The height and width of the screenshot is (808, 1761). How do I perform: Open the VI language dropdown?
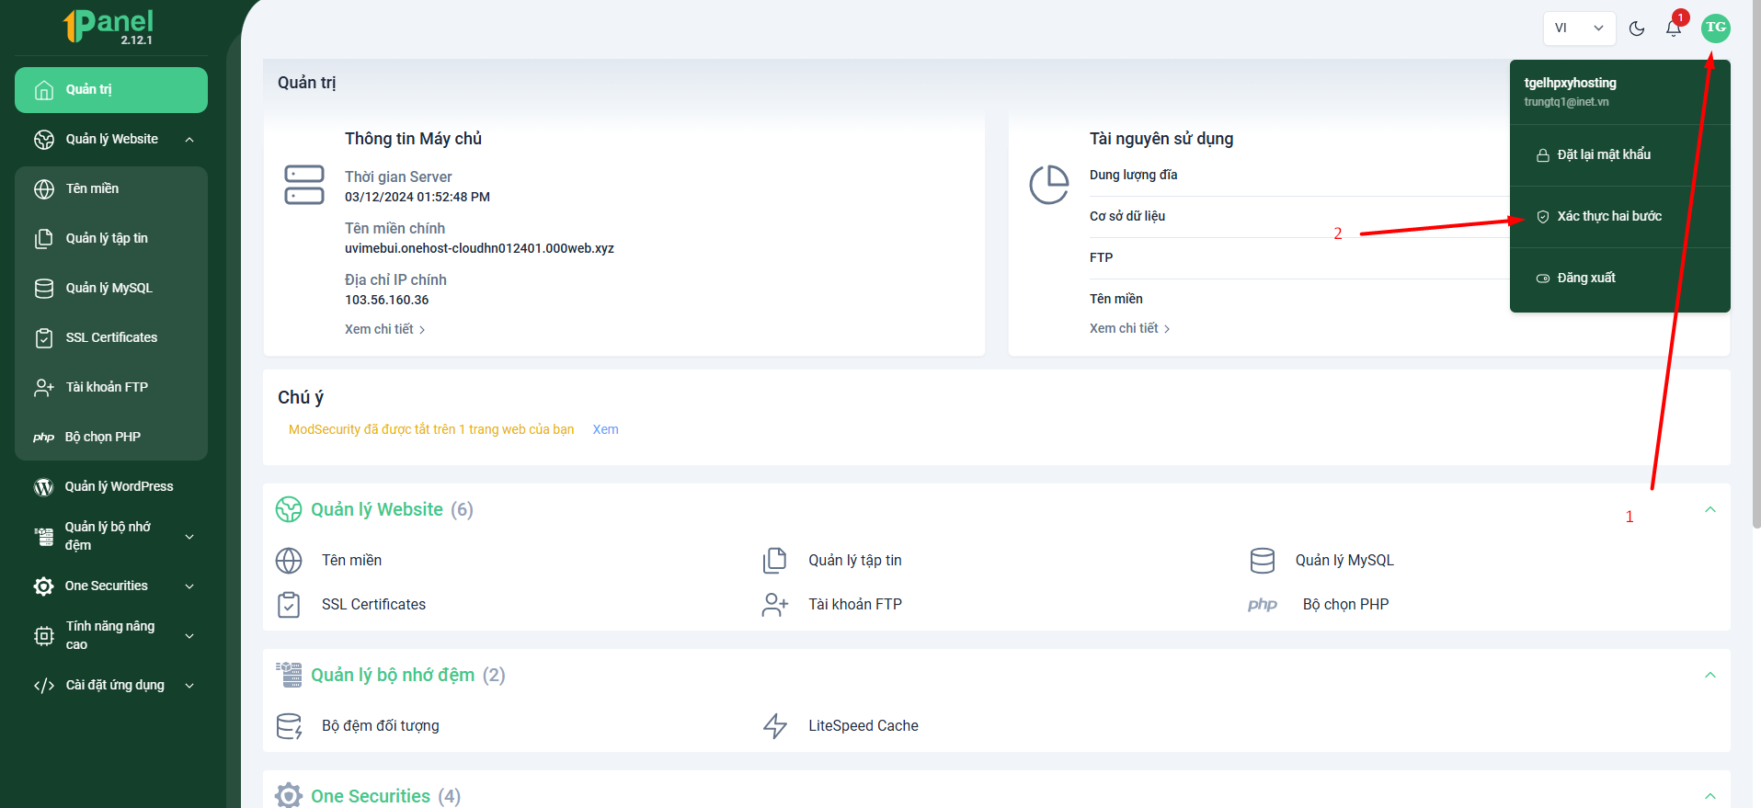[x=1579, y=28]
